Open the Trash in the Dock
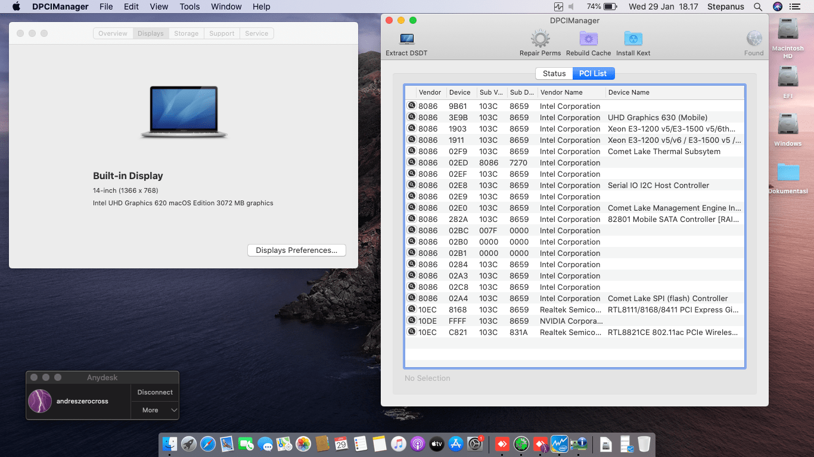The height and width of the screenshot is (457, 814). (x=645, y=443)
